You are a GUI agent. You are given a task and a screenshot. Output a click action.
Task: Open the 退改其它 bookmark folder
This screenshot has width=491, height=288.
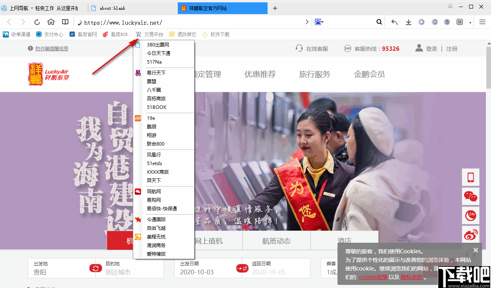coord(182,34)
